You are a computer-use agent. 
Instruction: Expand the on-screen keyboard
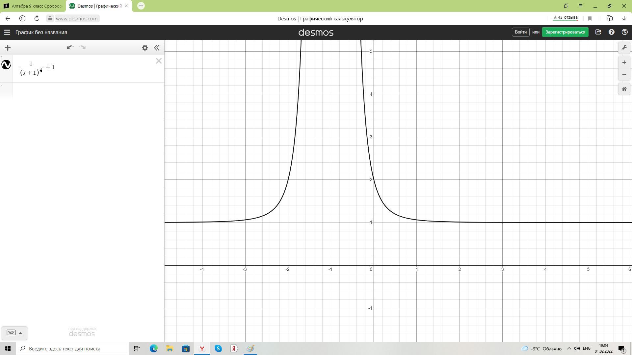coord(14,333)
